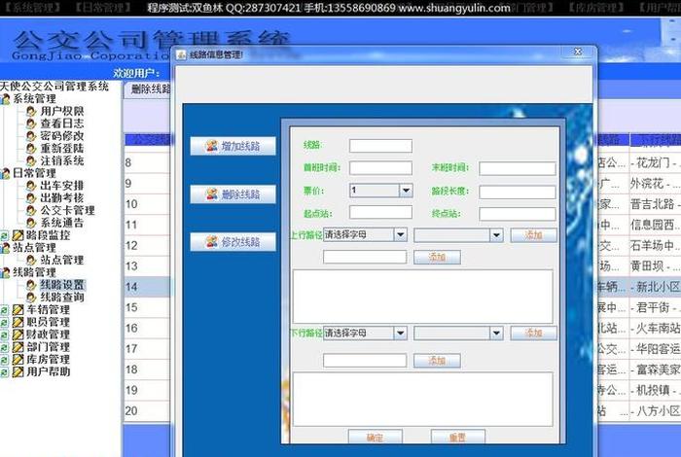Click the 线路信息管理 dialog title icon

(x=181, y=55)
